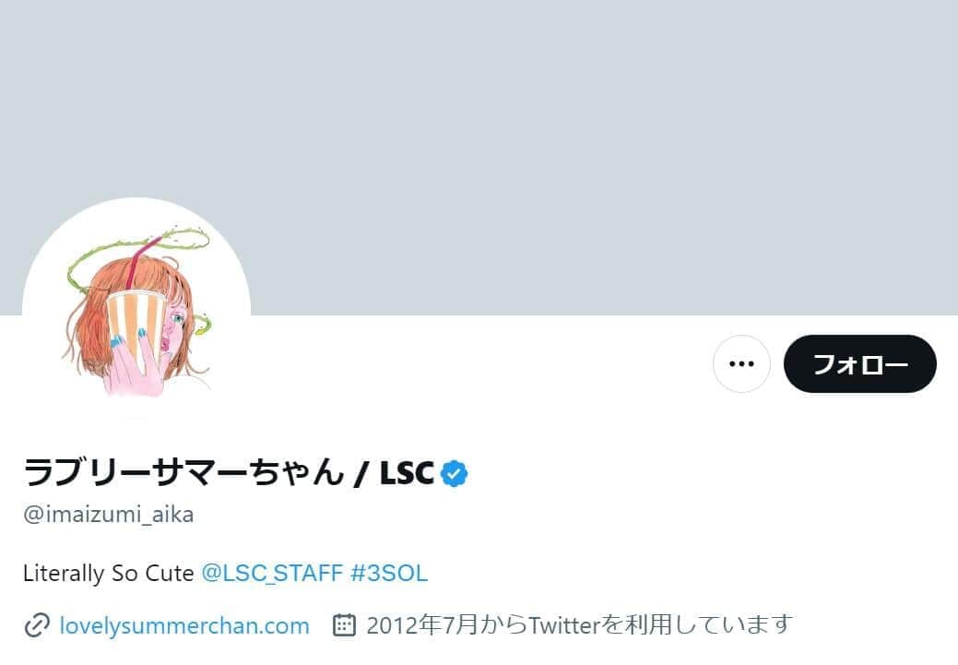
Task: Click the calendar icon near join date
Action: [x=344, y=625]
